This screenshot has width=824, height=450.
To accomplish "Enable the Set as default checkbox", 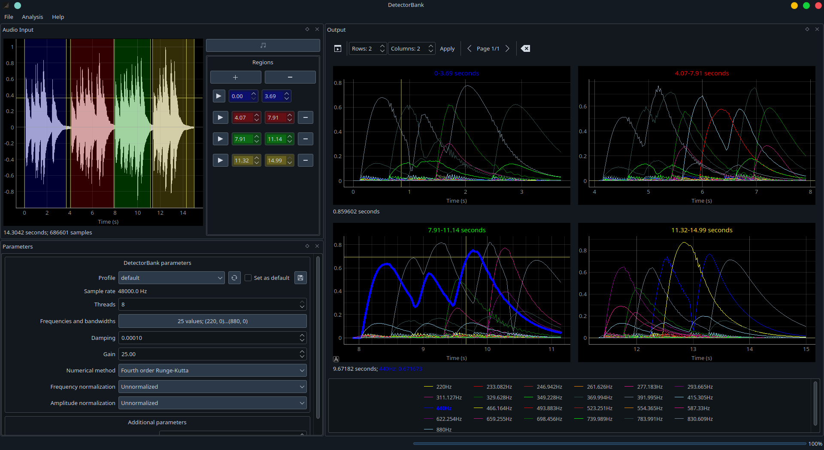I will click(x=248, y=278).
